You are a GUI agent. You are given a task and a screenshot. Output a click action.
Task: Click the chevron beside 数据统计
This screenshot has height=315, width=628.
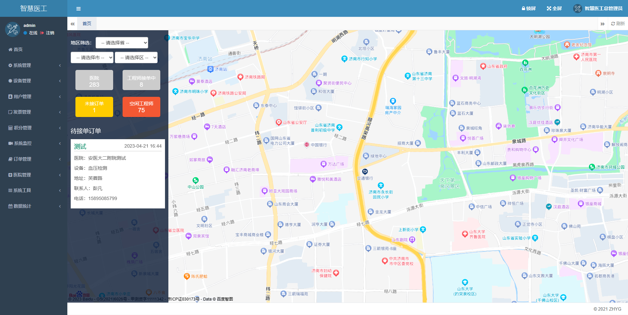click(x=60, y=206)
